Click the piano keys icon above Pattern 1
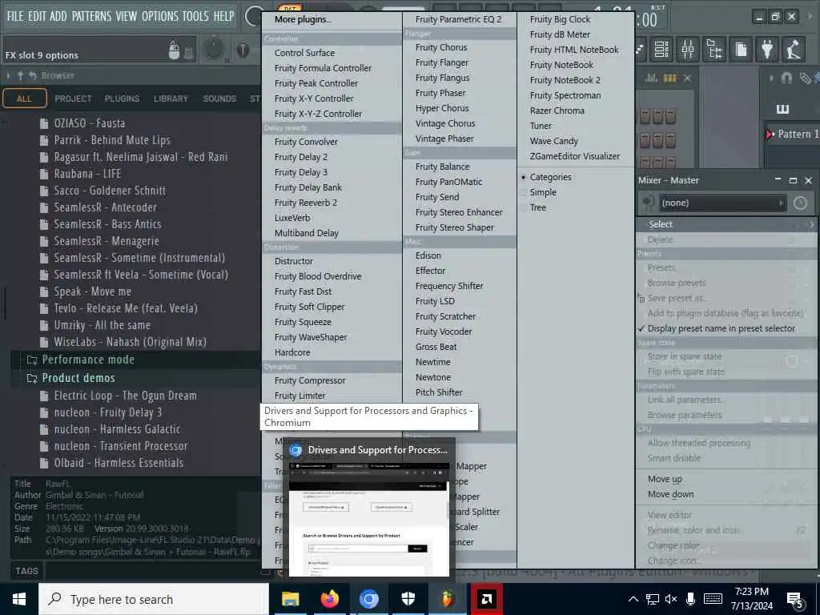The width and height of the screenshot is (820, 615). tap(782, 109)
